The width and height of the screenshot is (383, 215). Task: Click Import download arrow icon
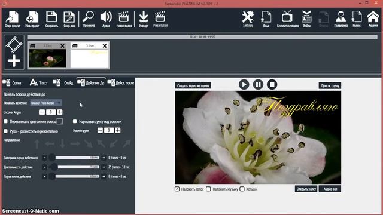[x=144, y=19]
